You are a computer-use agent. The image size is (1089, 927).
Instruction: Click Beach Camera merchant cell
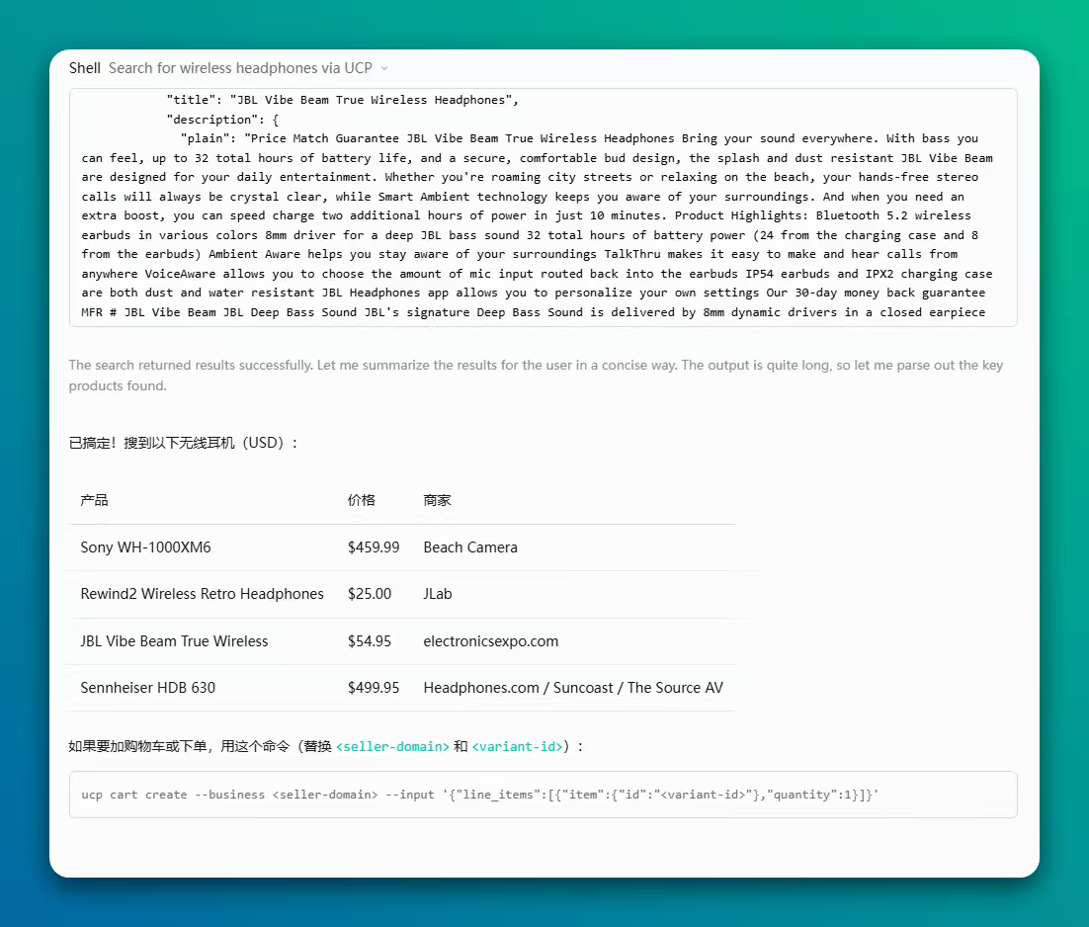[x=470, y=548]
